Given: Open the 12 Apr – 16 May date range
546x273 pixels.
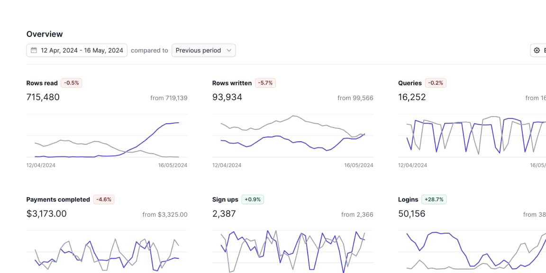Looking at the screenshot, I should click(82, 50).
